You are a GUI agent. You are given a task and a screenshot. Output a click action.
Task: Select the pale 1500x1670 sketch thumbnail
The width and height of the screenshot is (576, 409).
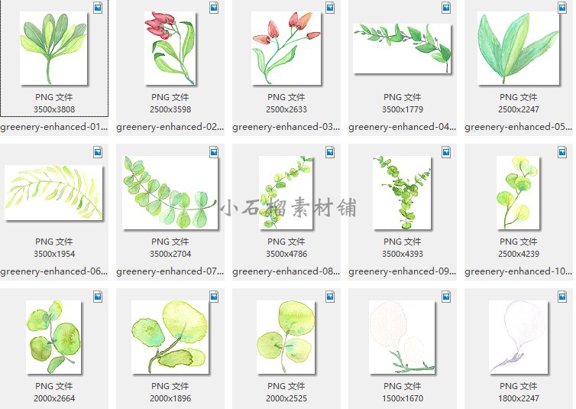point(402,336)
